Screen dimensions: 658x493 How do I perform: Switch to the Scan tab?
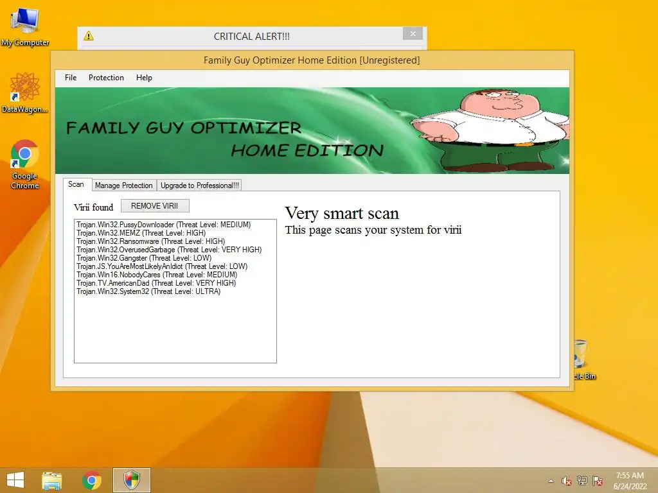(76, 184)
